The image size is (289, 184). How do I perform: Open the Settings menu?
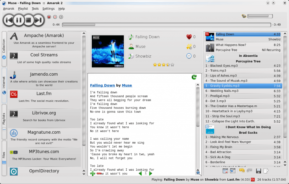point(48,8)
